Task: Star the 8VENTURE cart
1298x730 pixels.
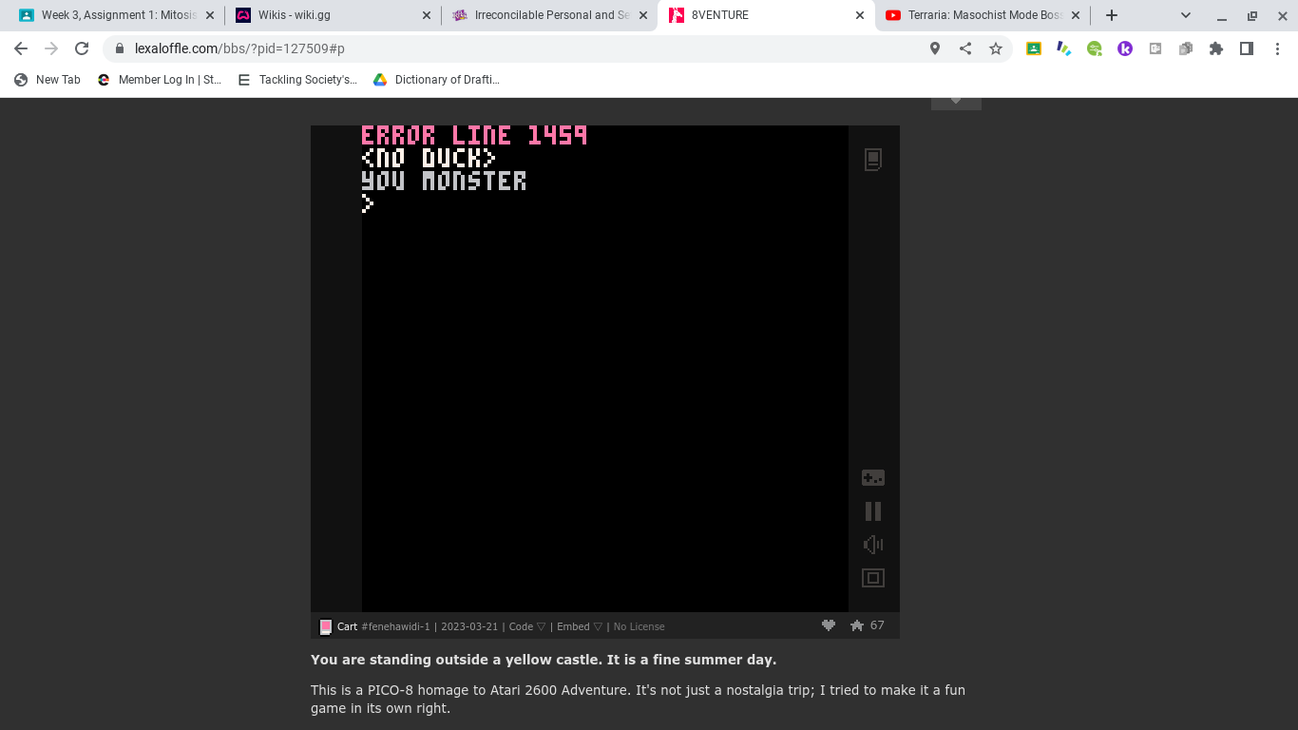Action: (x=857, y=625)
